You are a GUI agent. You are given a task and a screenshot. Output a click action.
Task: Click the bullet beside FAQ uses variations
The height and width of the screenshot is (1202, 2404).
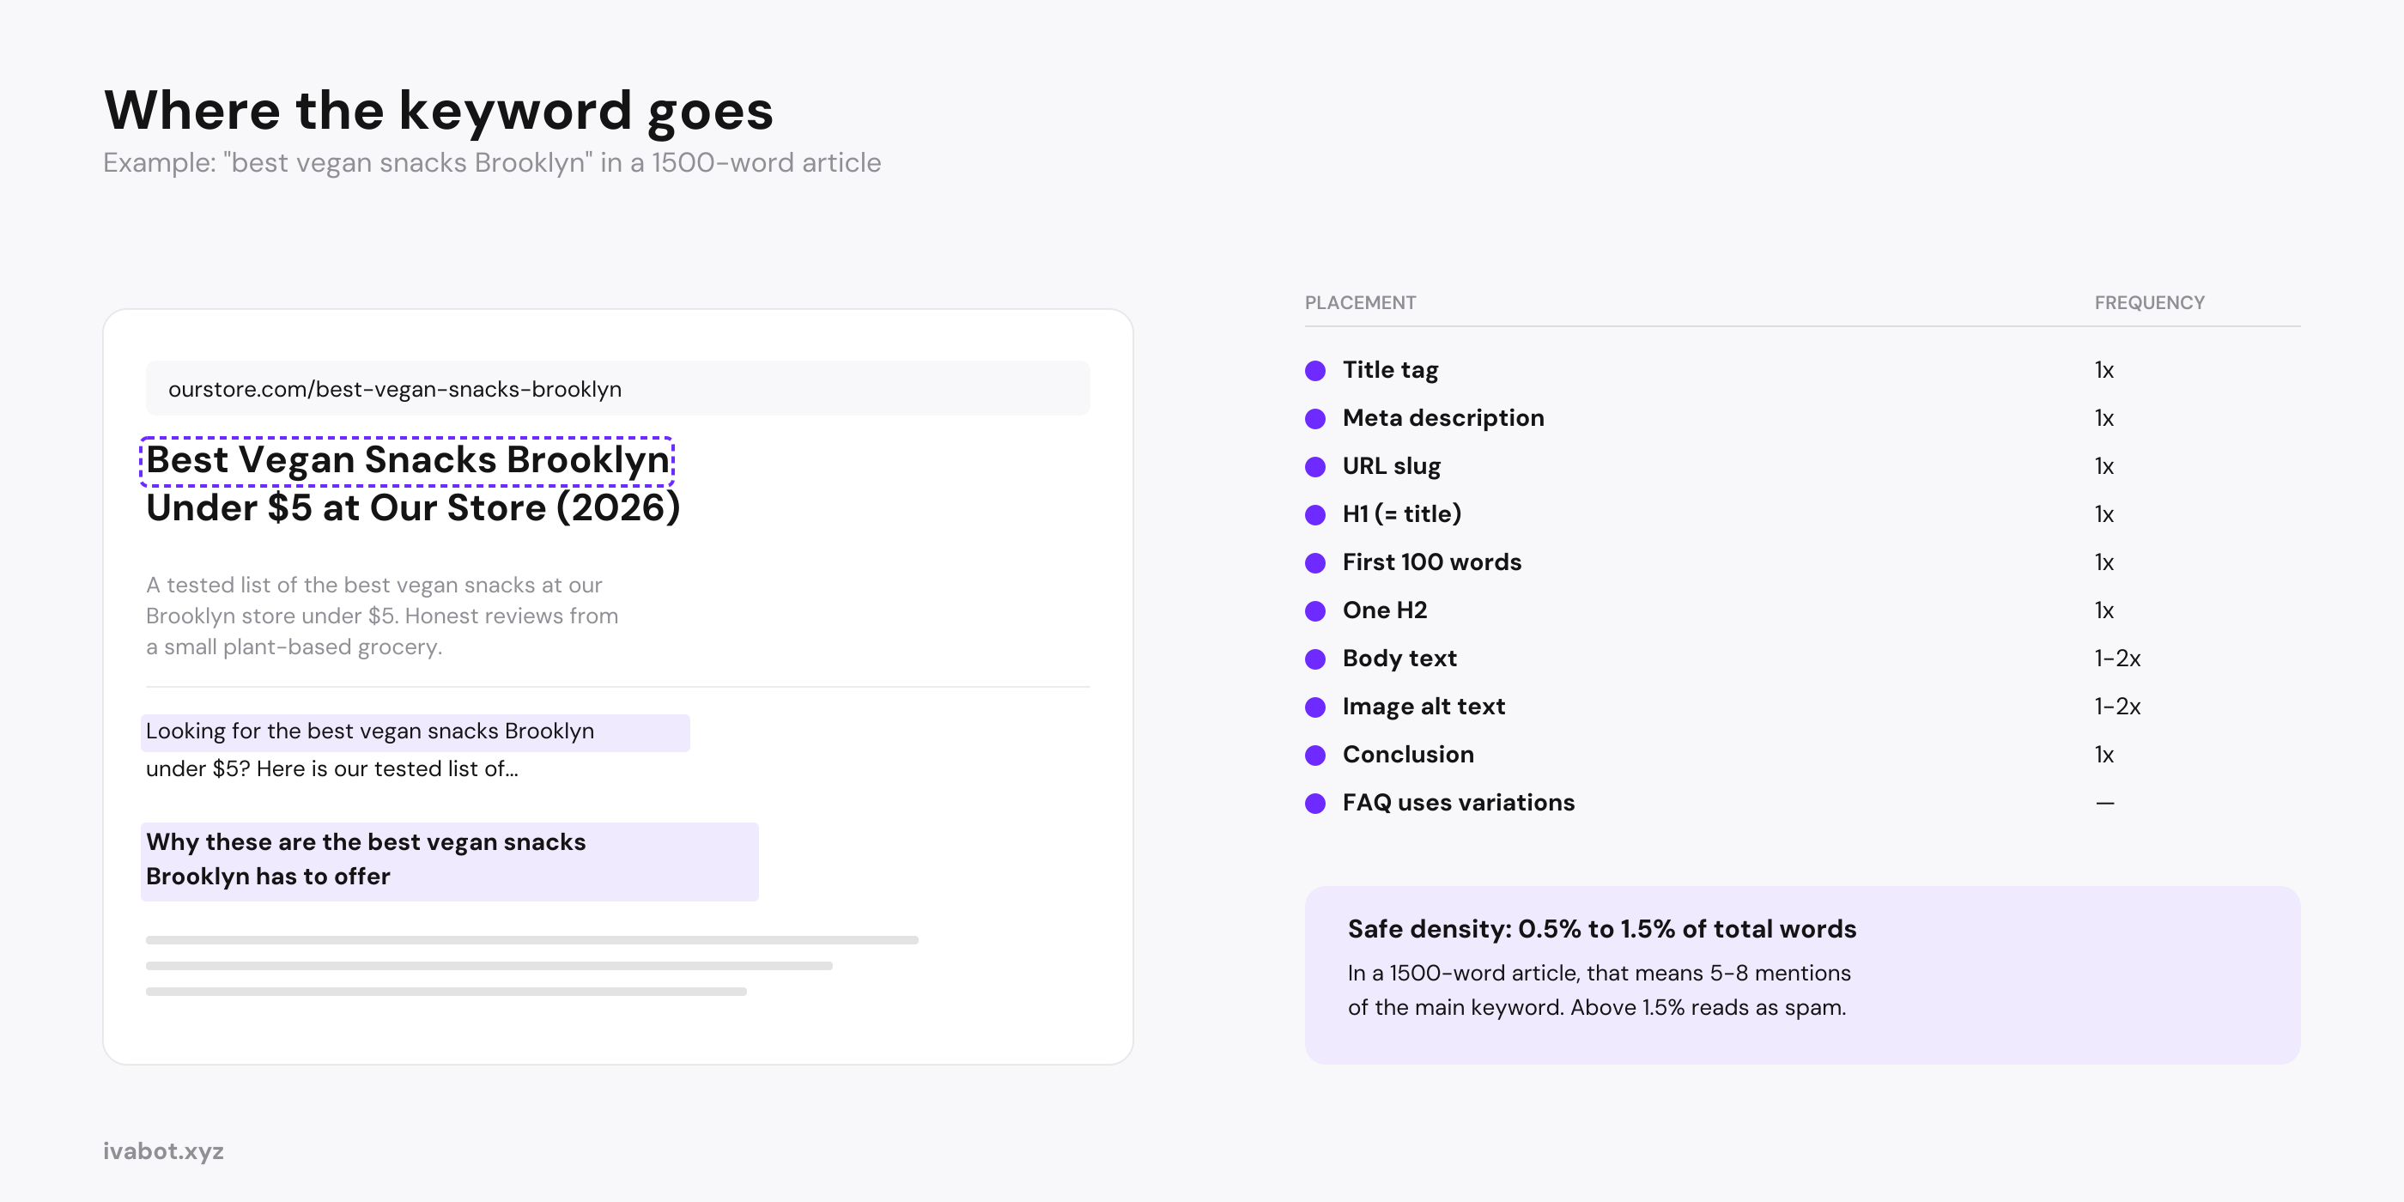pyautogui.click(x=1315, y=804)
